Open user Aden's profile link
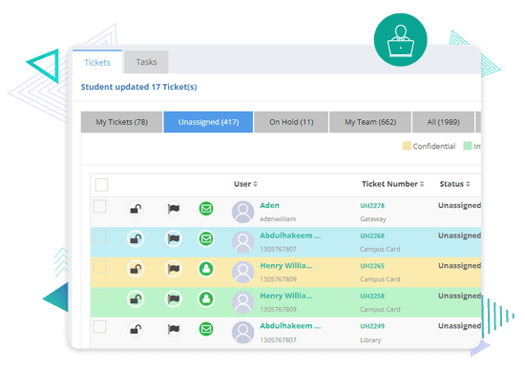The image size is (525, 369). [x=269, y=205]
